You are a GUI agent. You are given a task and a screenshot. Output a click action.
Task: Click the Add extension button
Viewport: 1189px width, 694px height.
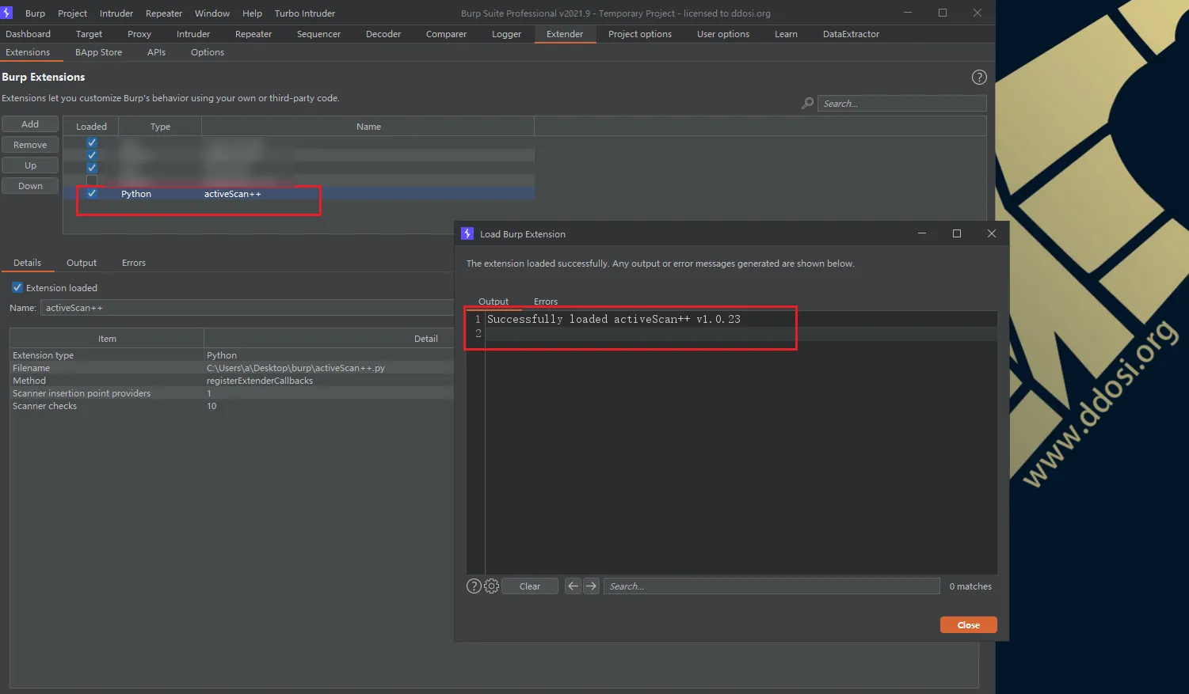pyautogui.click(x=30, y=124)
